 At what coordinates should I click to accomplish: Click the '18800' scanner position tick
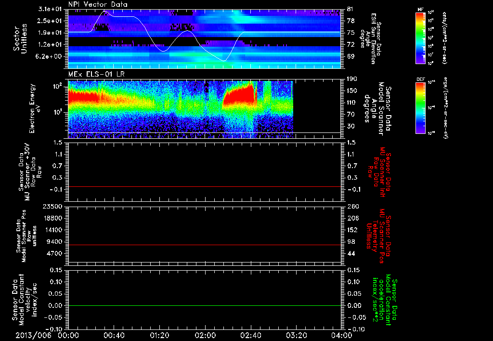pos(52,218)
